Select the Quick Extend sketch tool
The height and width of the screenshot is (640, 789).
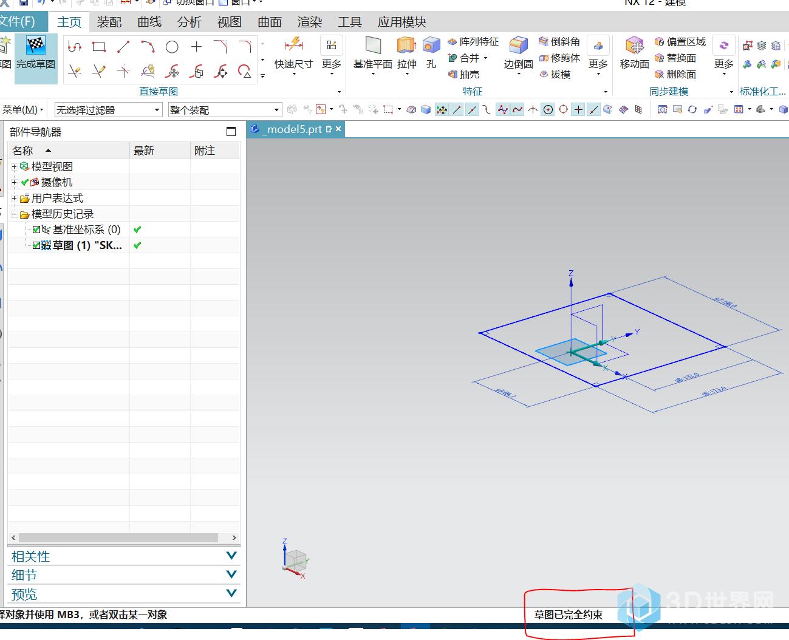[99, 72]
